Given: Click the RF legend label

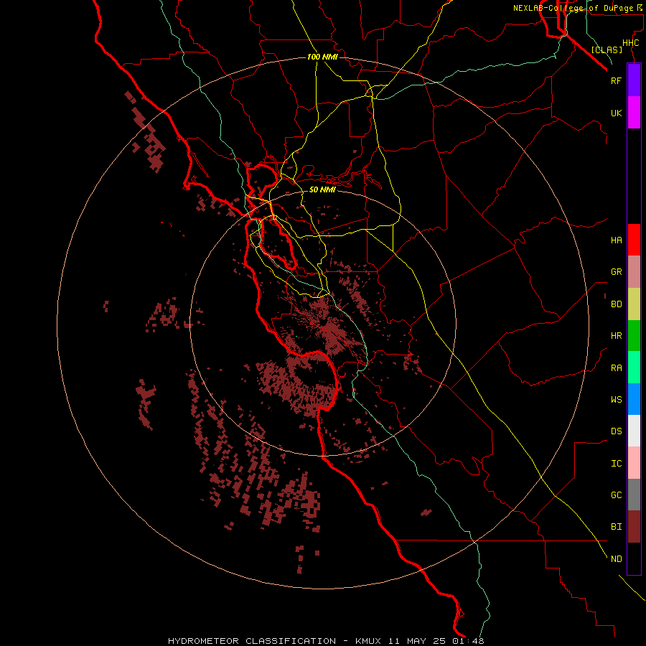Looking at the screenshot, I should (616, 80).
